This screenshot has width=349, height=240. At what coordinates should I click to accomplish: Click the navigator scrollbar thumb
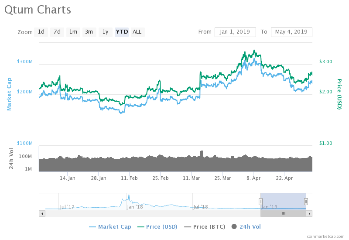(x=283, y=214)
